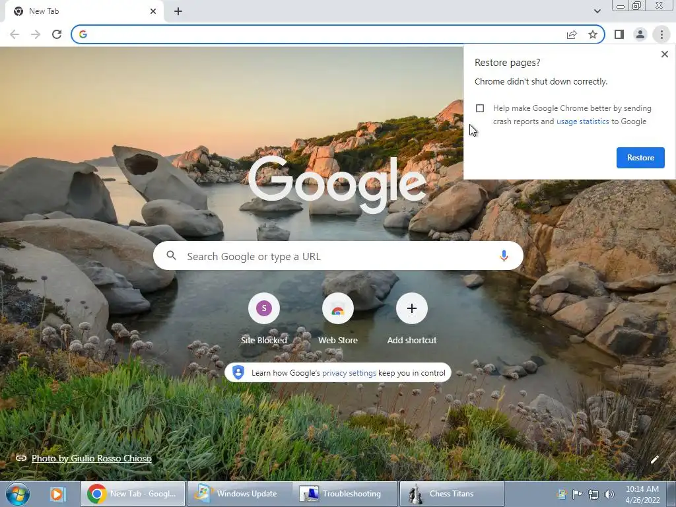Open the Windows Start orb

(x=18, y=494)
